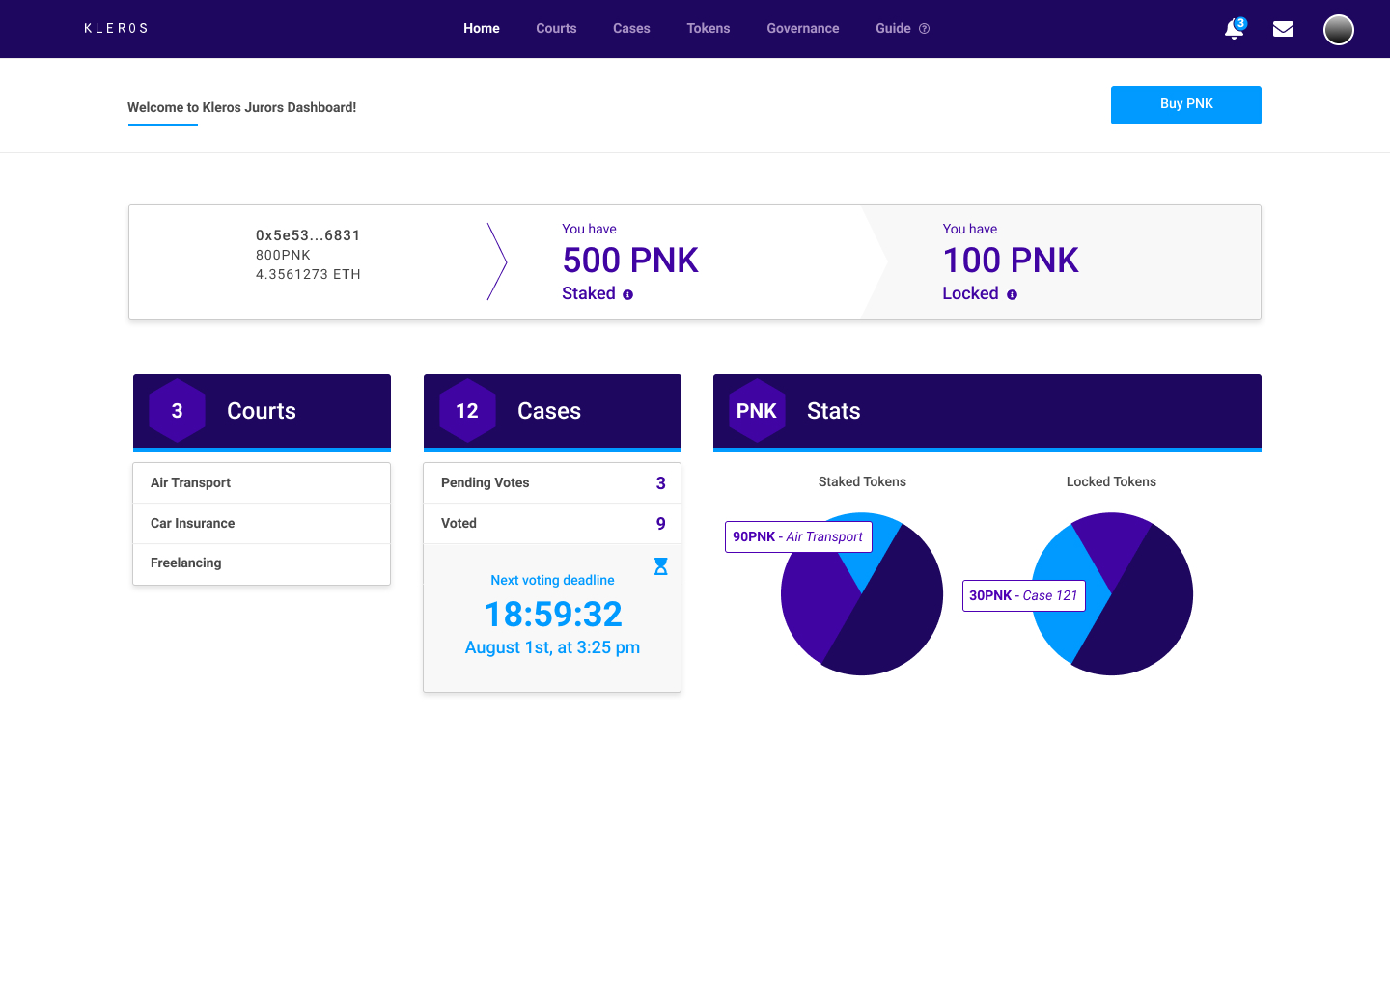Viewport: 1390px width, 988px height.
Task: Click the KLEROS logo
Action: pyautogui.click(x=116, y=29)
